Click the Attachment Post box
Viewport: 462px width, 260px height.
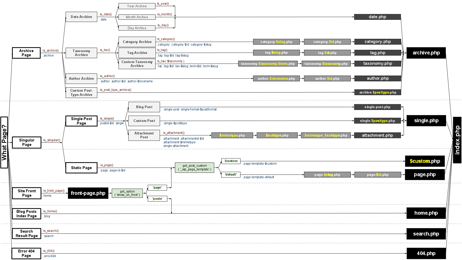pos(144,135)
